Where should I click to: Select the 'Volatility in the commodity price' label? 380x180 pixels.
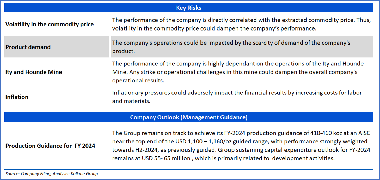[x=50, y=25]
